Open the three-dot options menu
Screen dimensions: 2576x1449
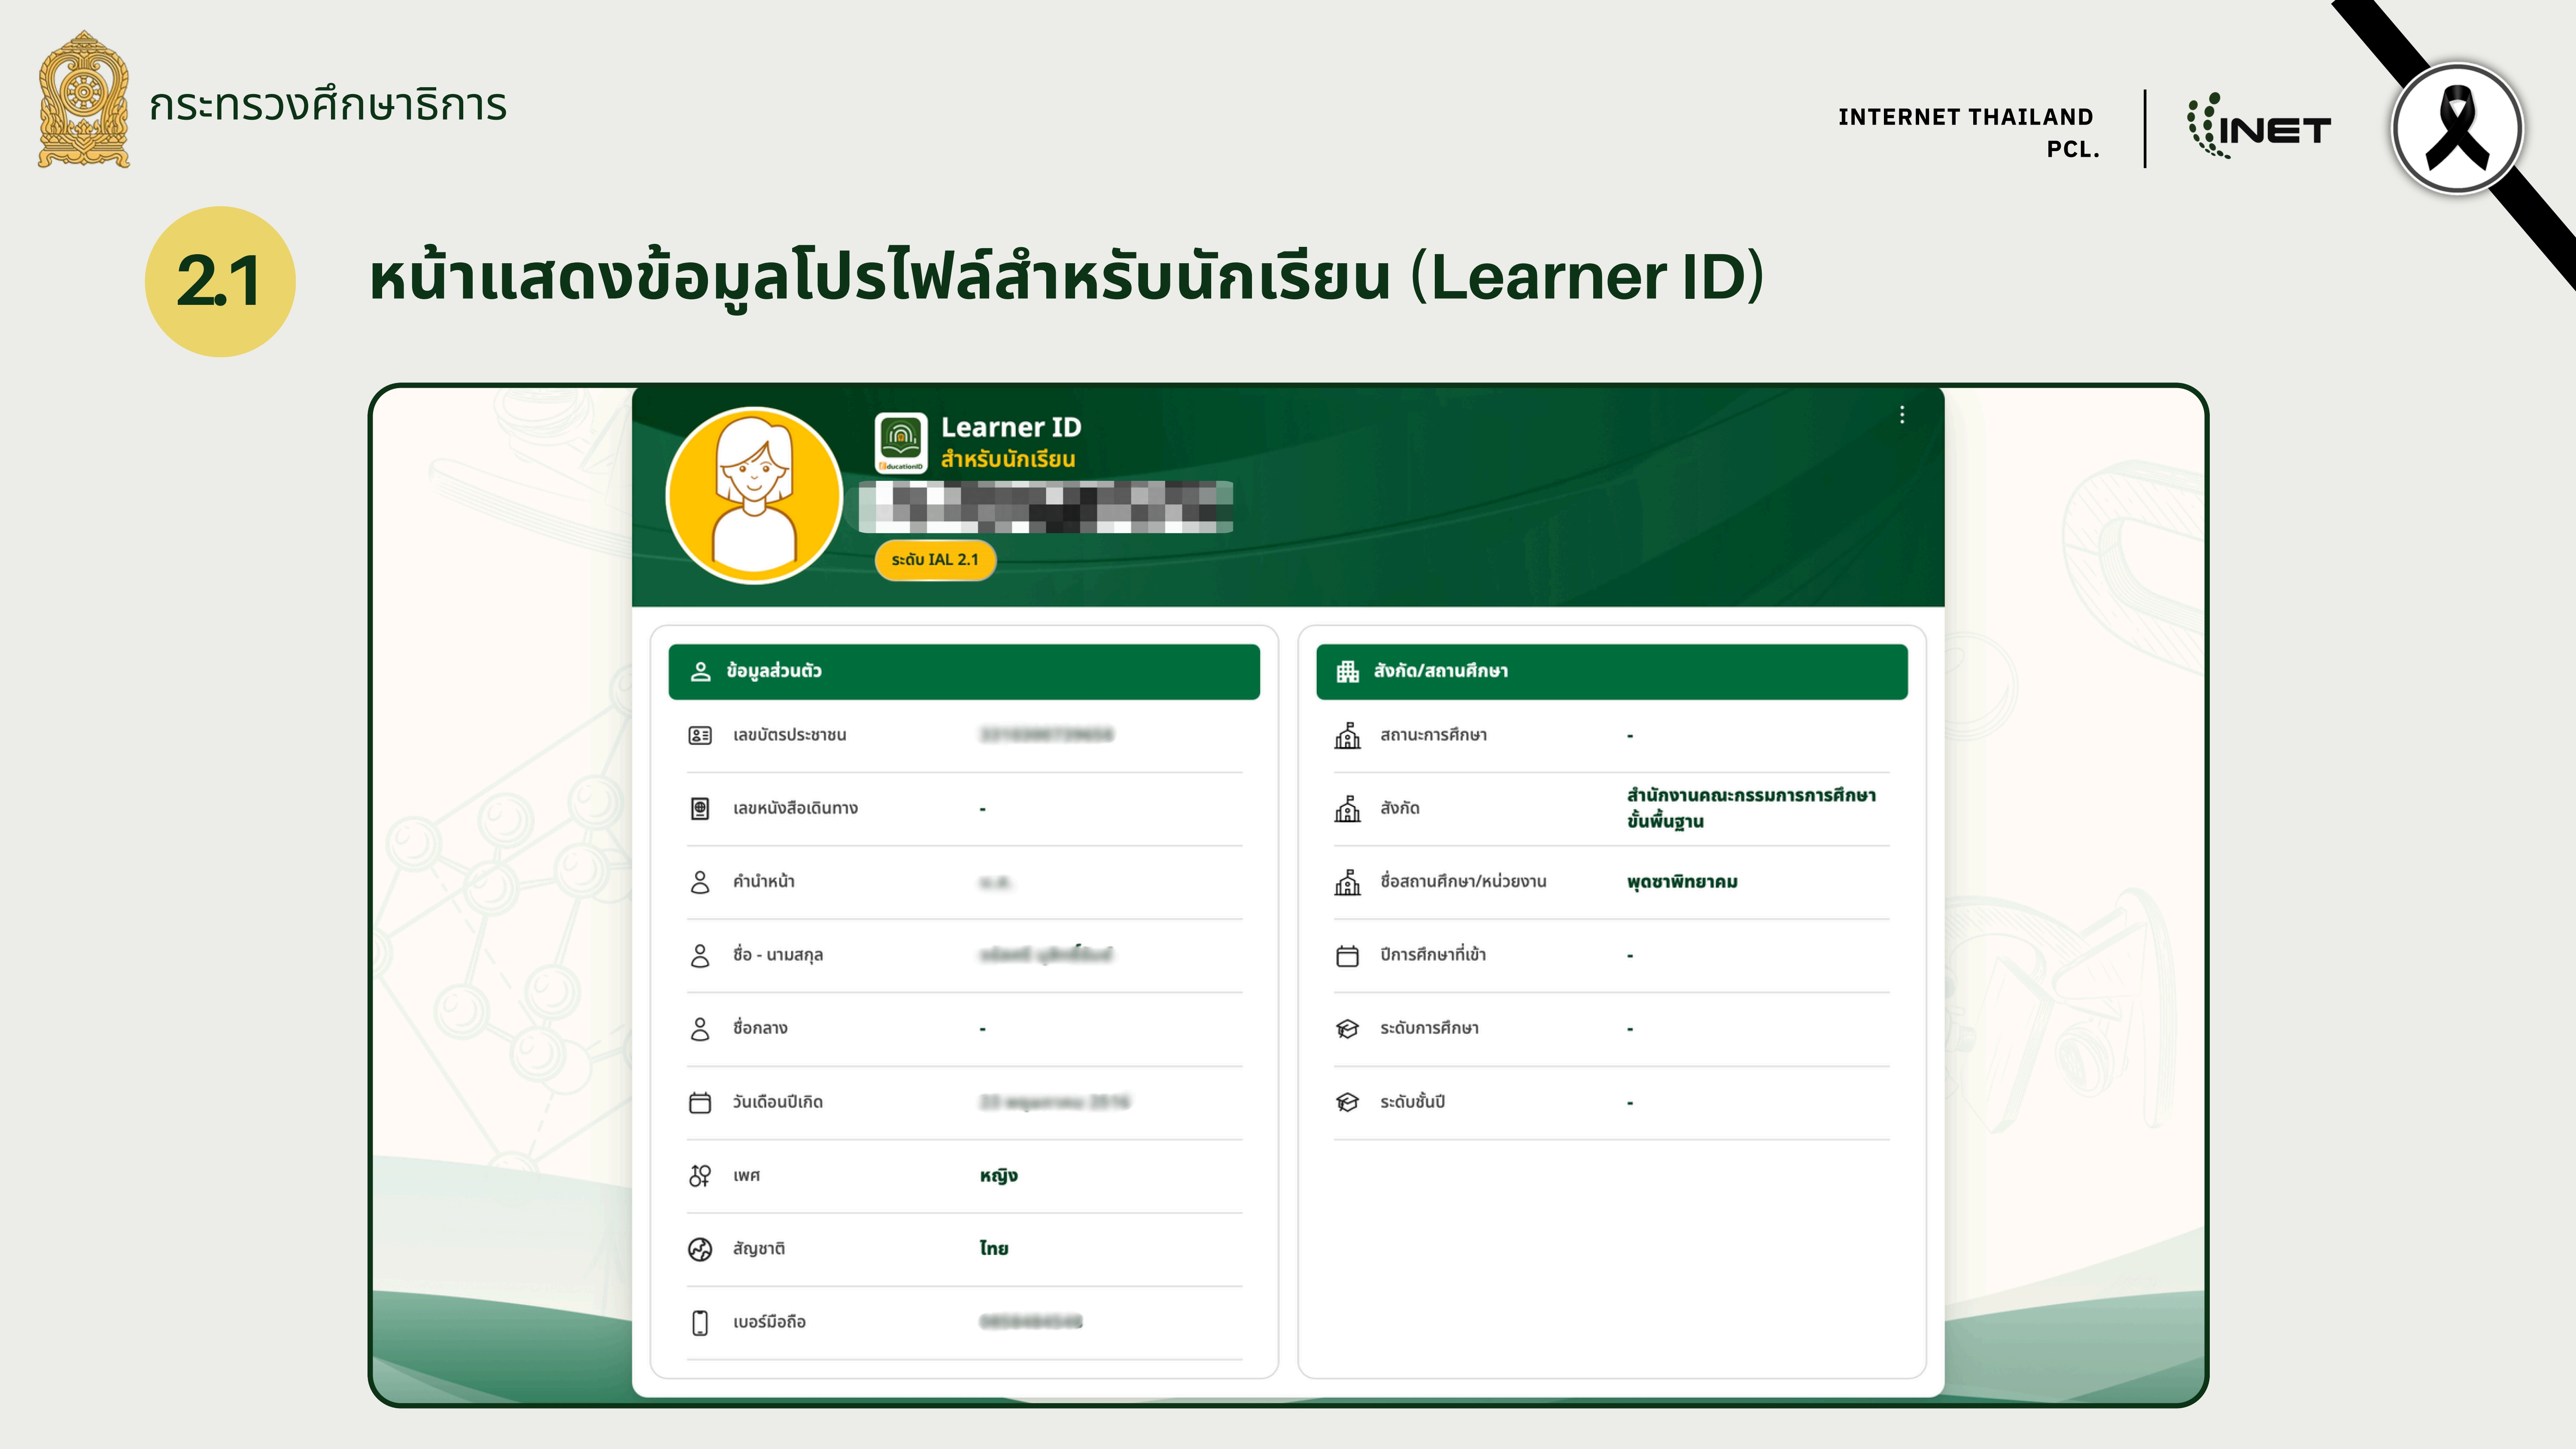coord(1902,415)
